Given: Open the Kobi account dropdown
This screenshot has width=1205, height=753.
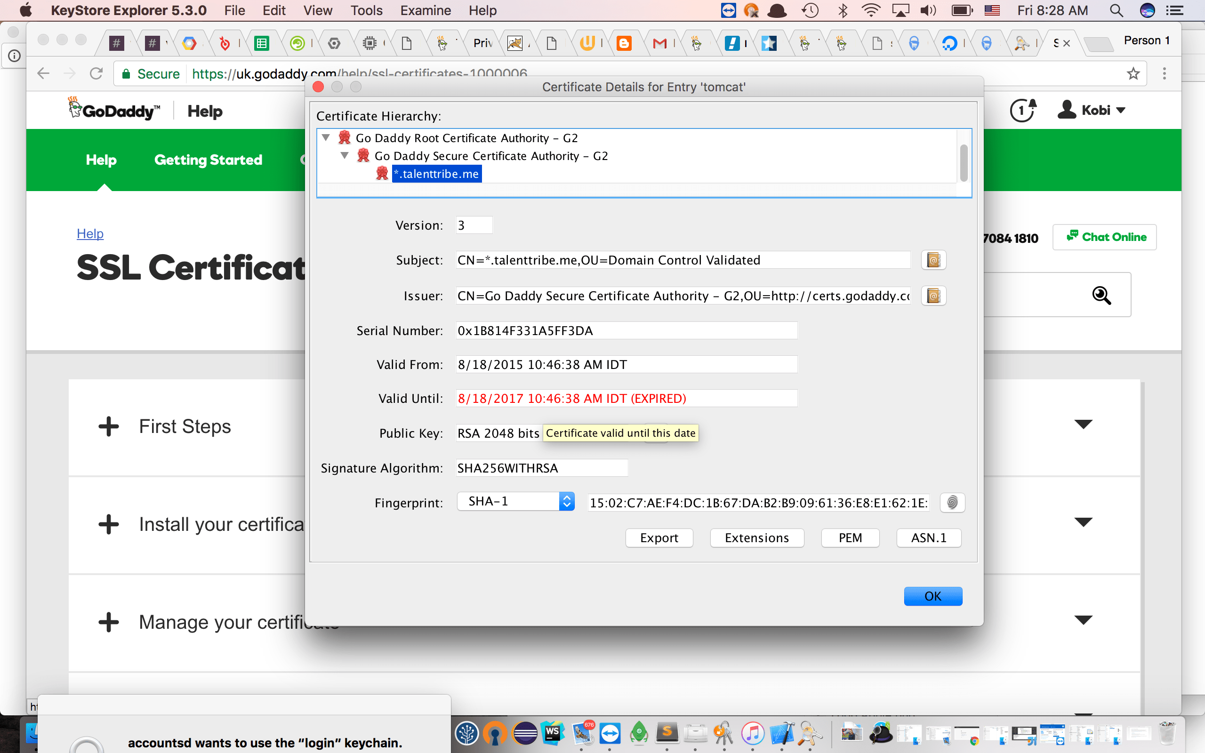Looking at the screenshot, I should pyautogui.click(x=1092, y=110).
